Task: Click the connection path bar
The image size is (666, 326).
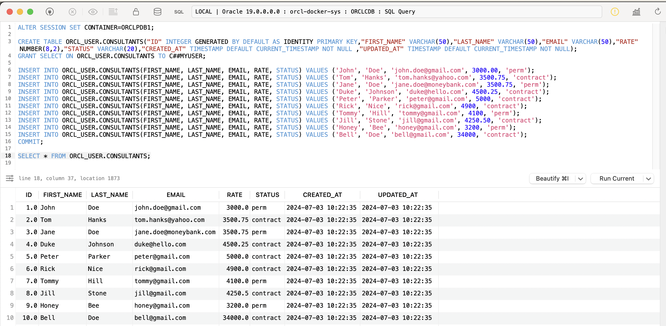Action: click(396, 12)
